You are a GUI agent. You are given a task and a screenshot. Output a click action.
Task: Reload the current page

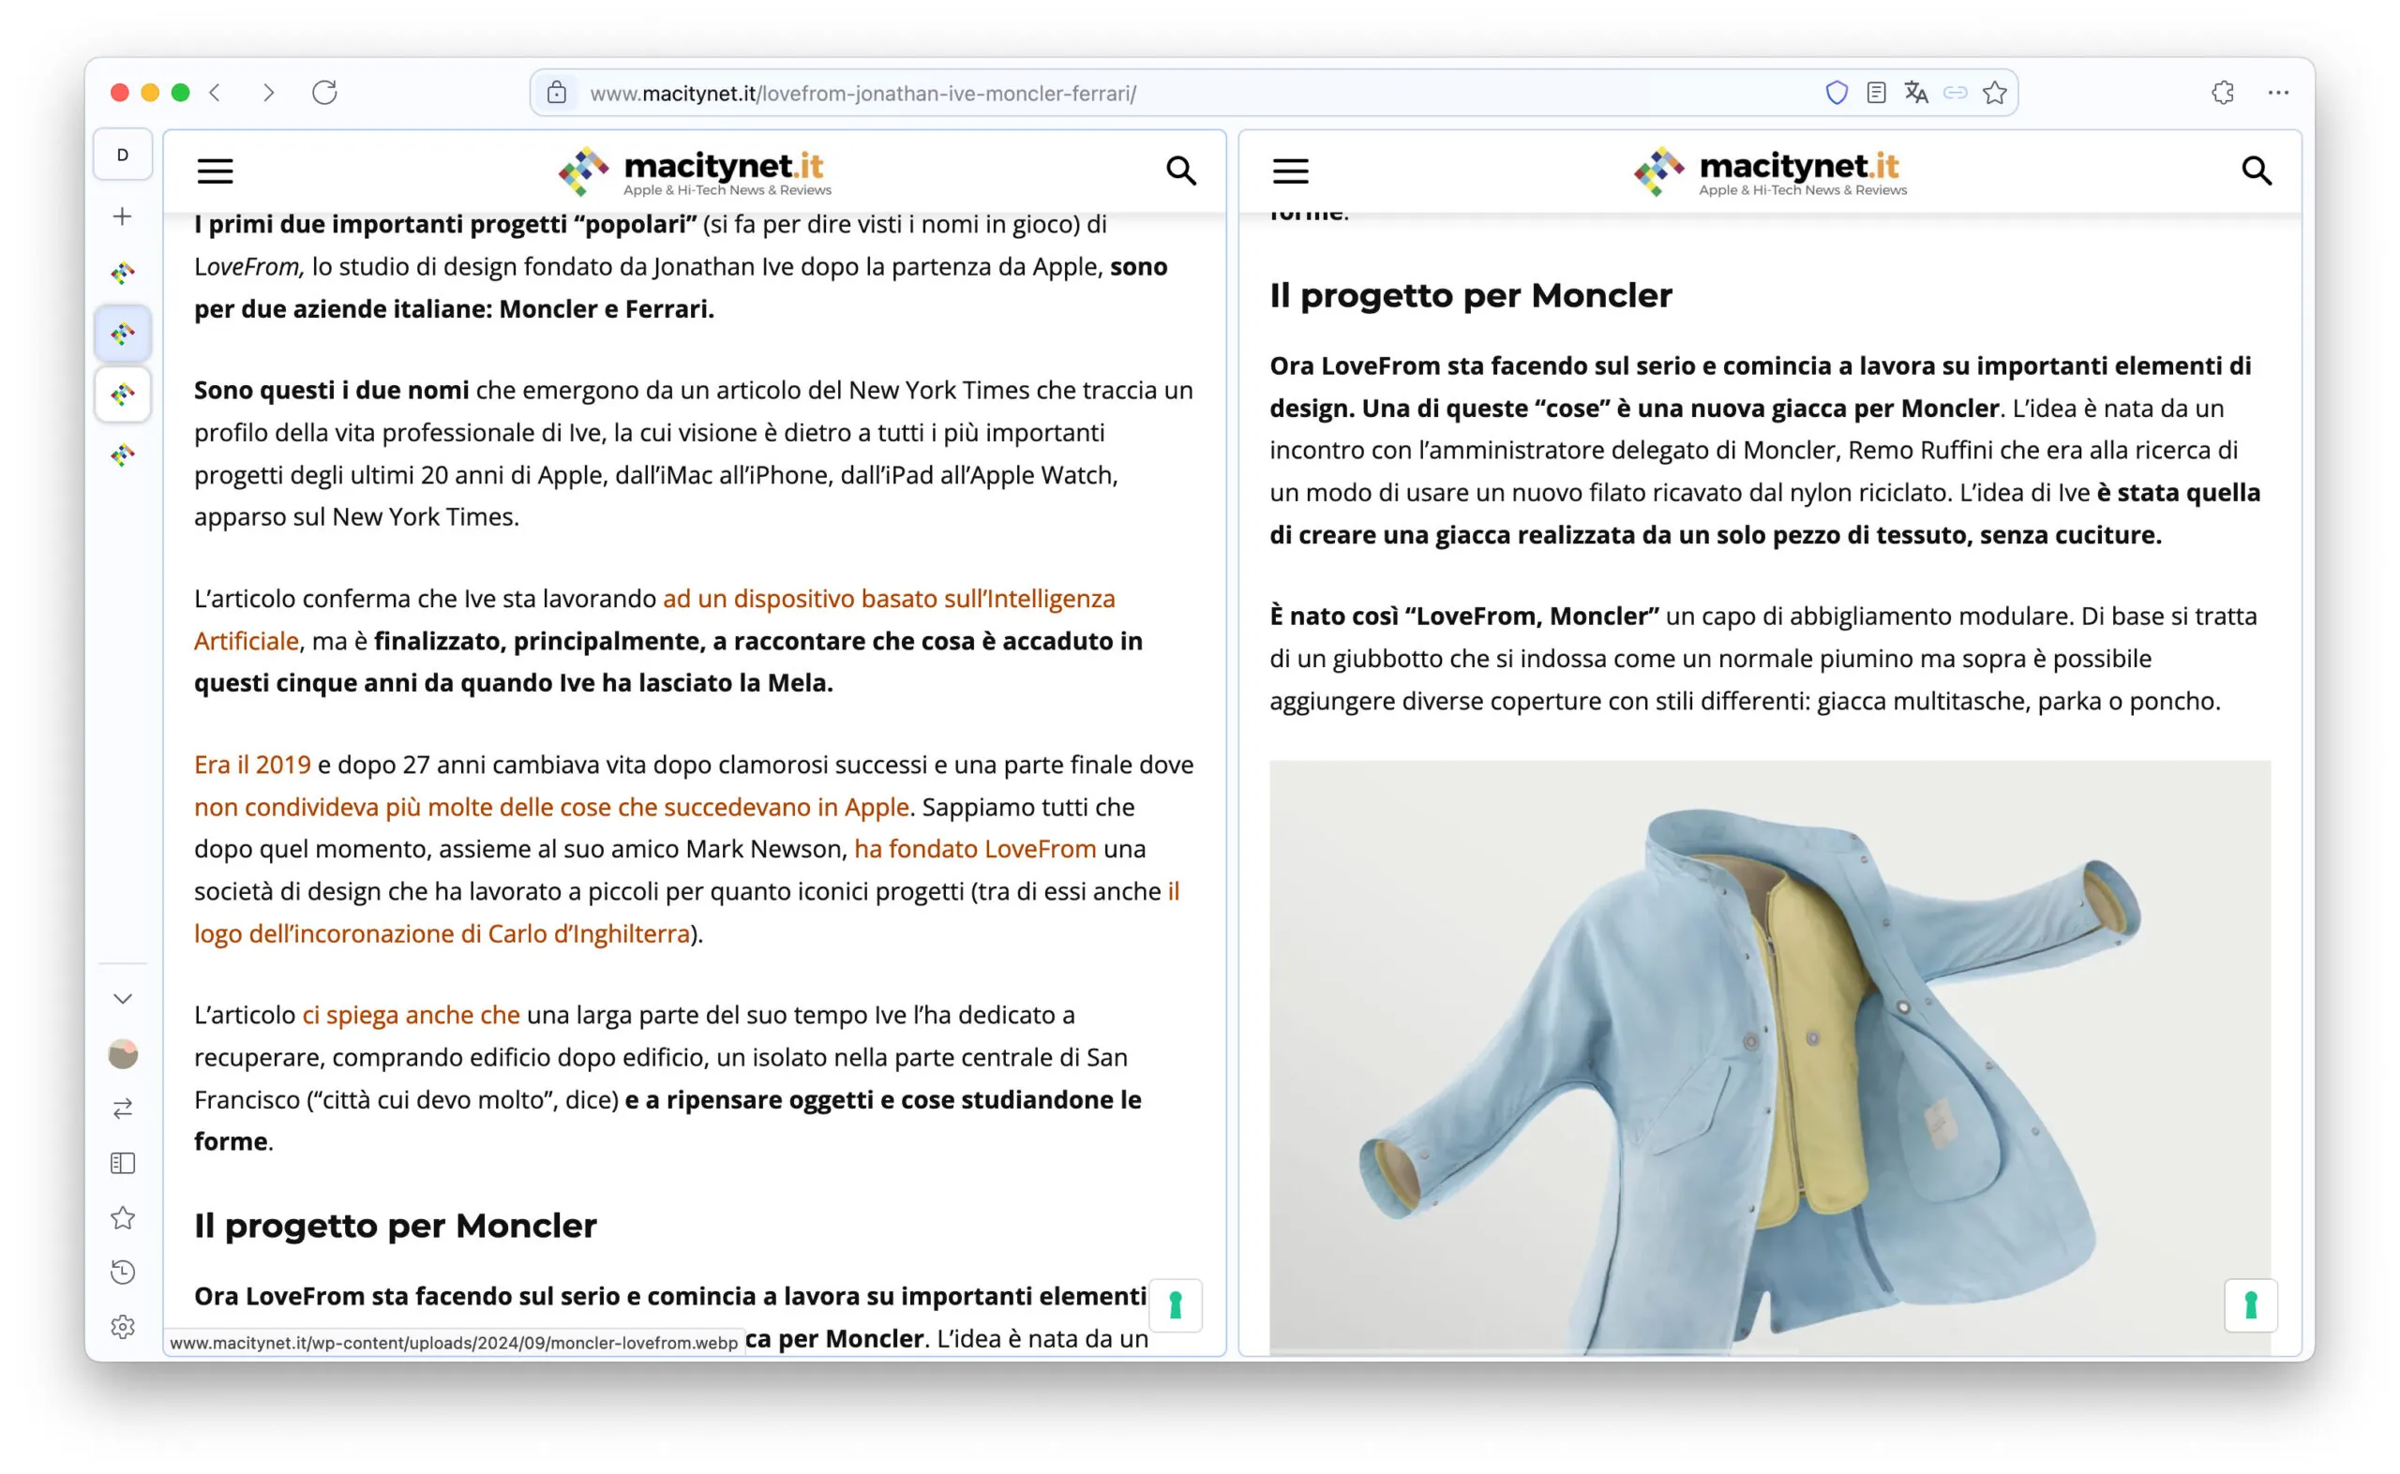(325, 94)
